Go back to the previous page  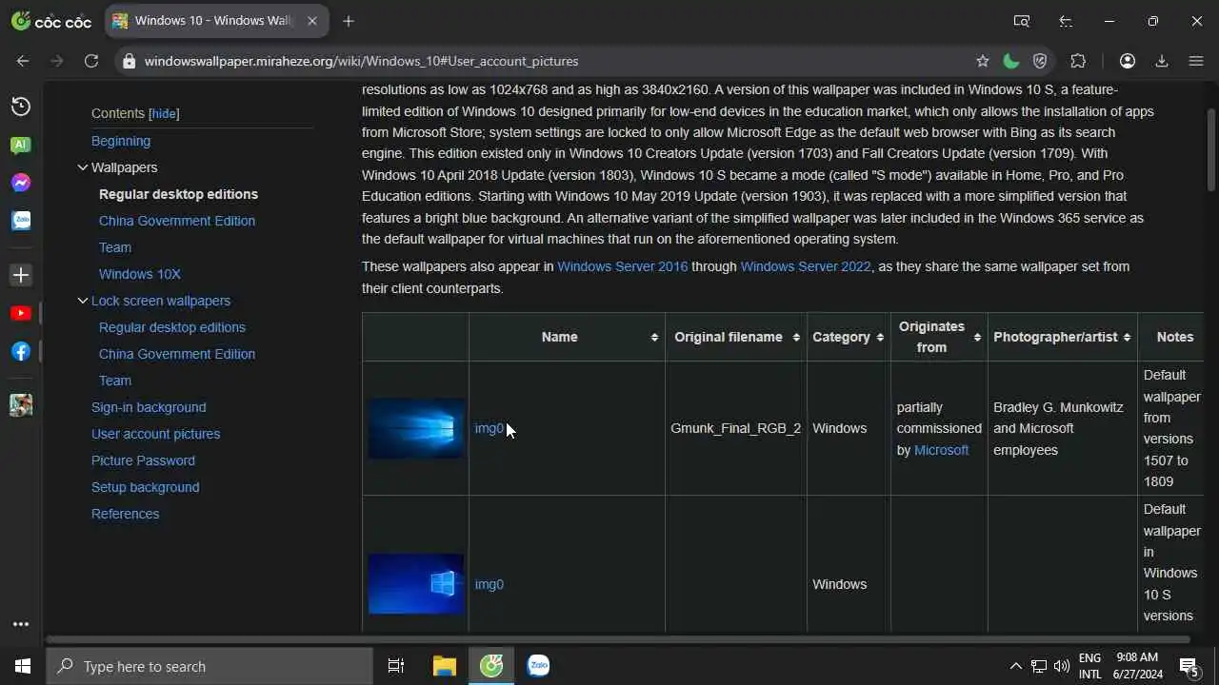pos(23,61)
